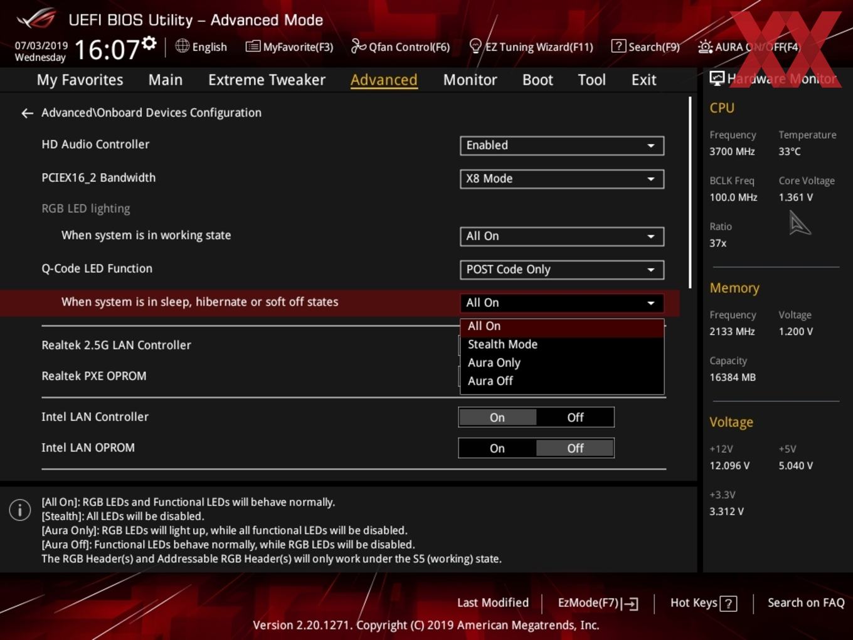853x640 pixels.
Task: Click the ROG logo in the header
Action: coord(36,19)
